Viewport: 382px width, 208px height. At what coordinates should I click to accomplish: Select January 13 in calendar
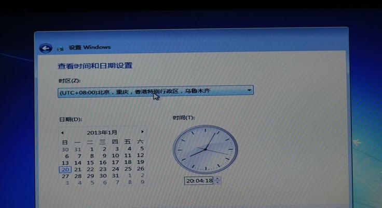pos(65,163)
